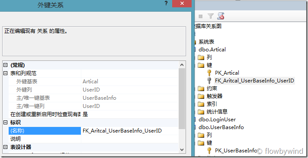Click the 表设计器 category header label
This screenshot has width=308, height=158.
tap(21, 147)
